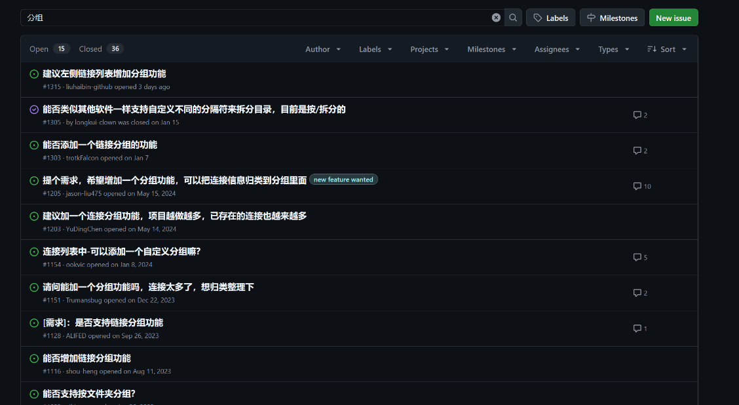739x405 pixels.
Task: Expand the Assignees filter dropdown
Action: tap(557, 48)
